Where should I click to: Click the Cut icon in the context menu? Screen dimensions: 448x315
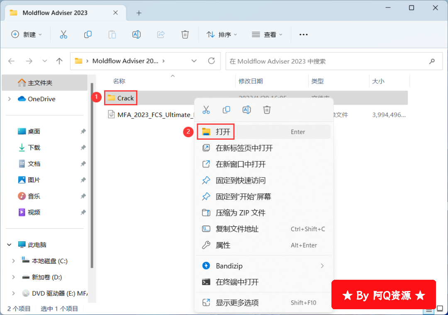(206, 110)
